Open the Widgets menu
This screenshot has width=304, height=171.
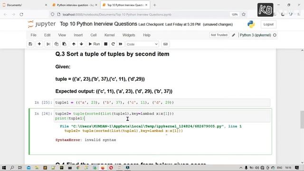[129, 35]
